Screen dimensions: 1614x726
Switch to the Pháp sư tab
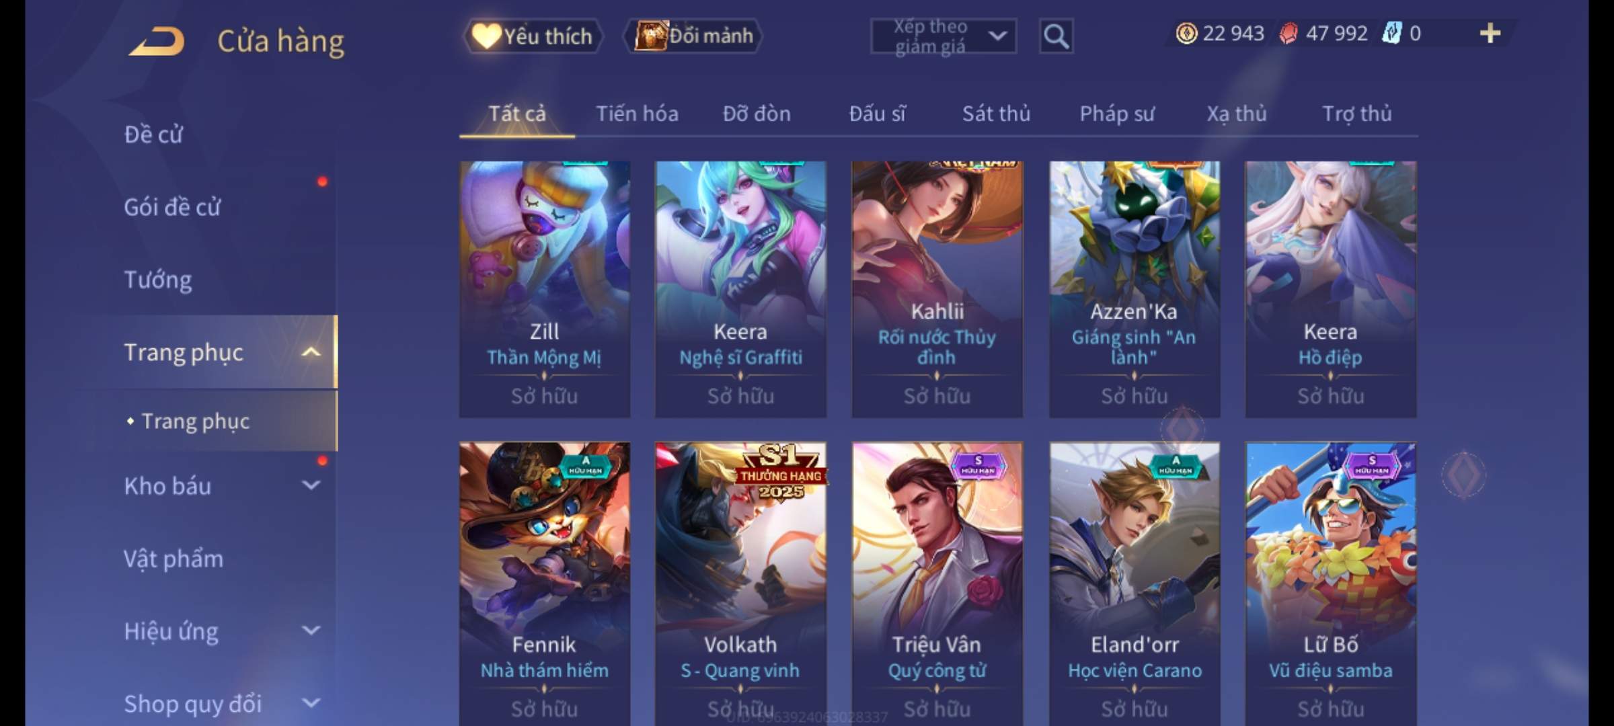point(1116,114)
